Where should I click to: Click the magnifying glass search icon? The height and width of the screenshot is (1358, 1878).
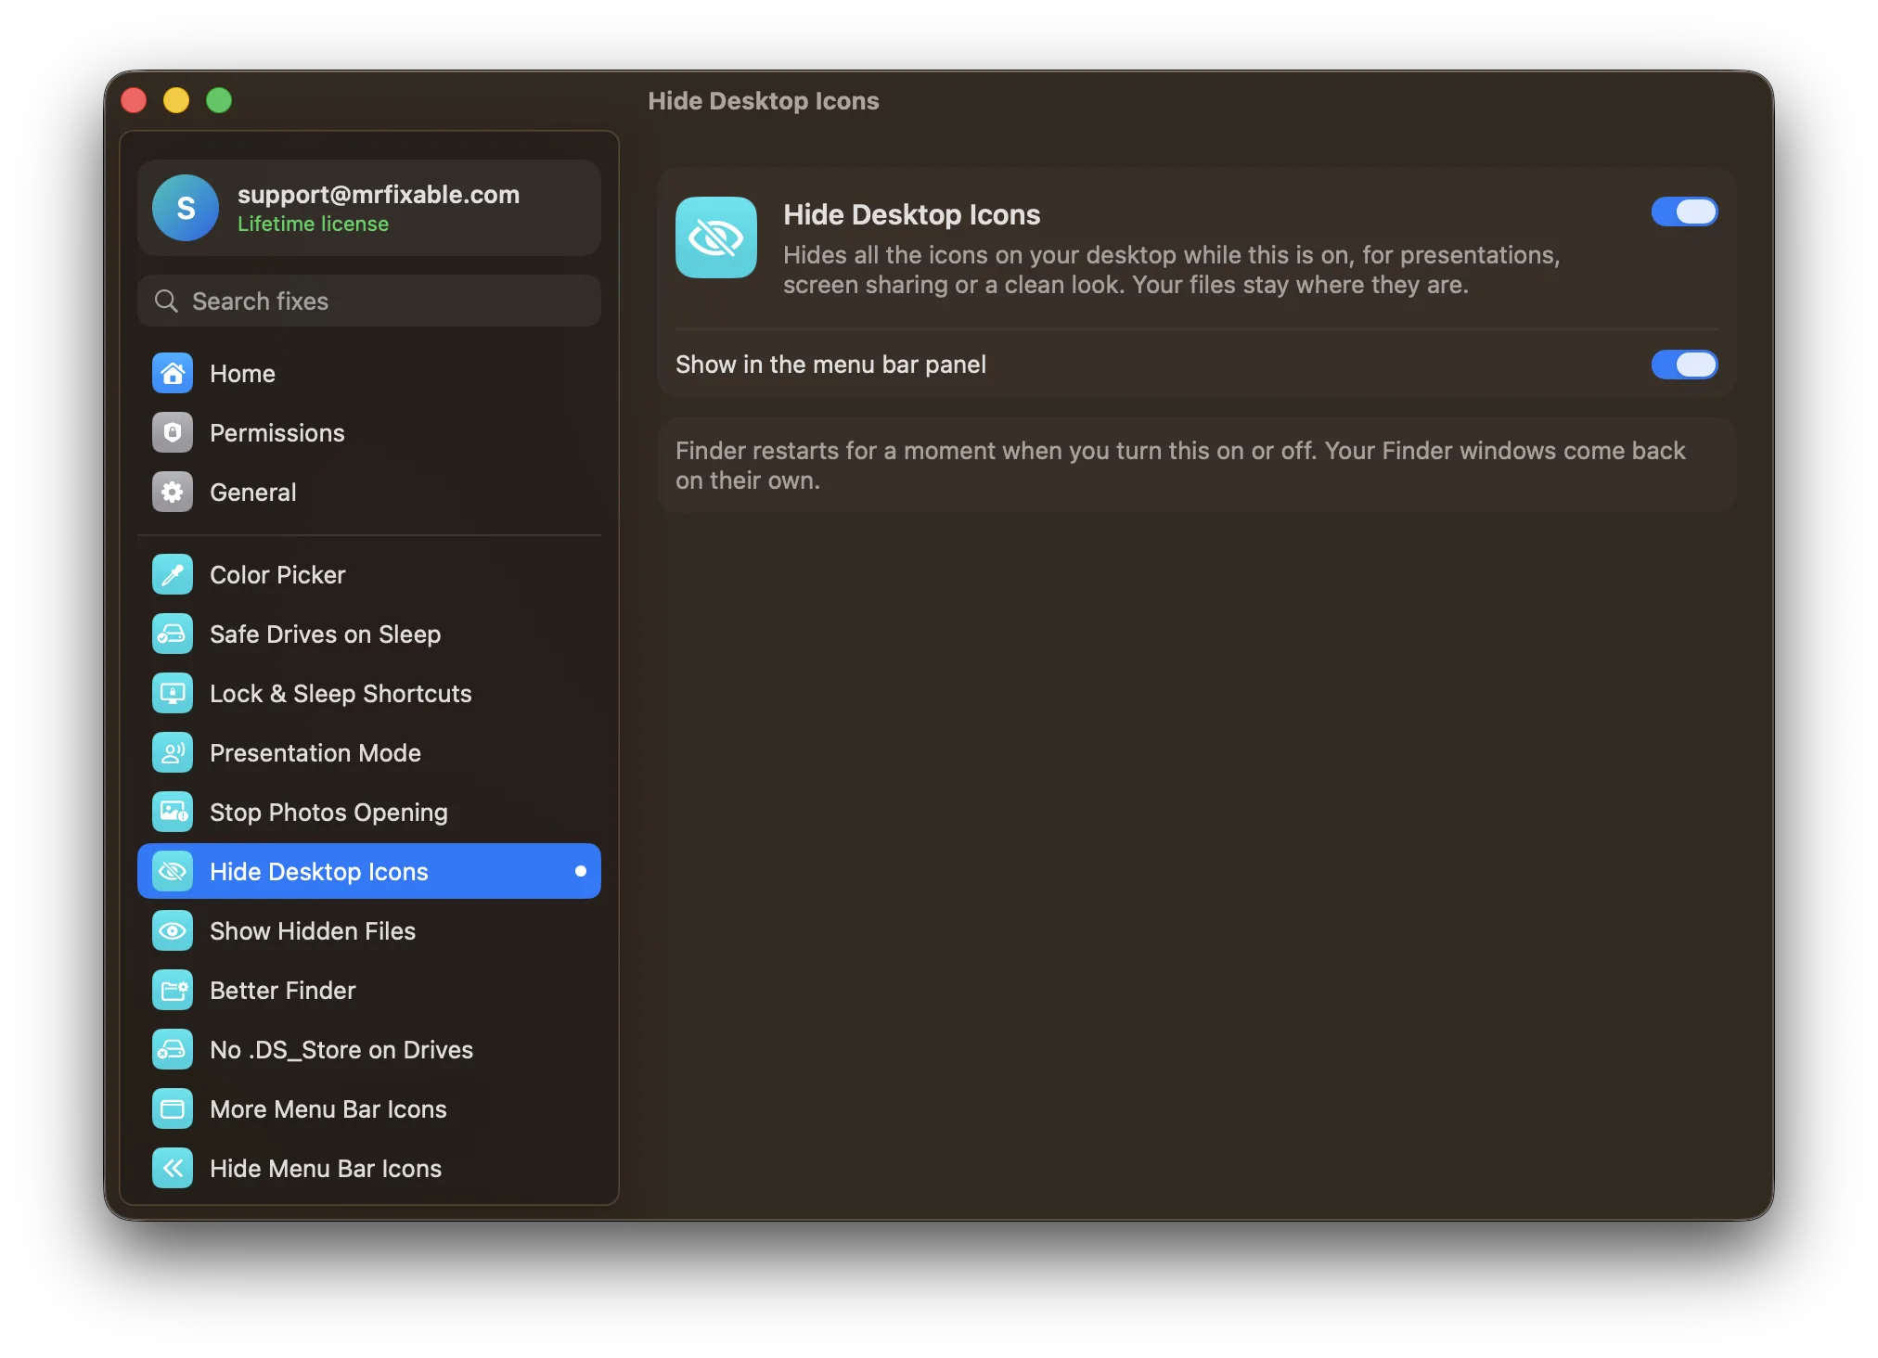coord(166,301)
